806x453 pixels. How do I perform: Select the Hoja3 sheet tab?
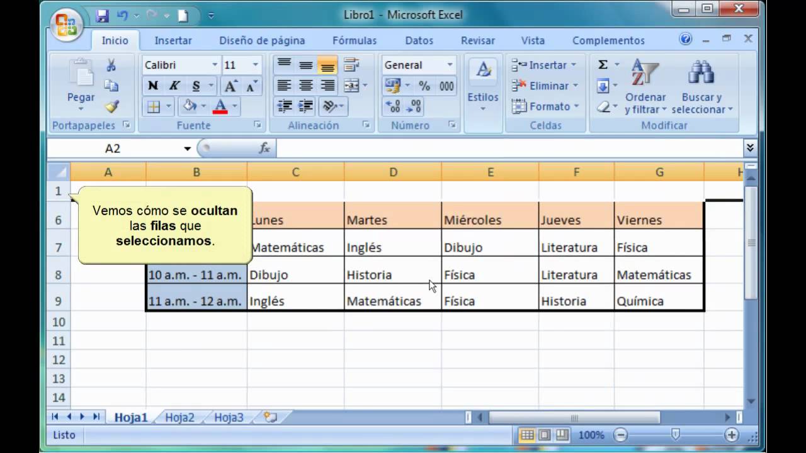click(228, 417)
